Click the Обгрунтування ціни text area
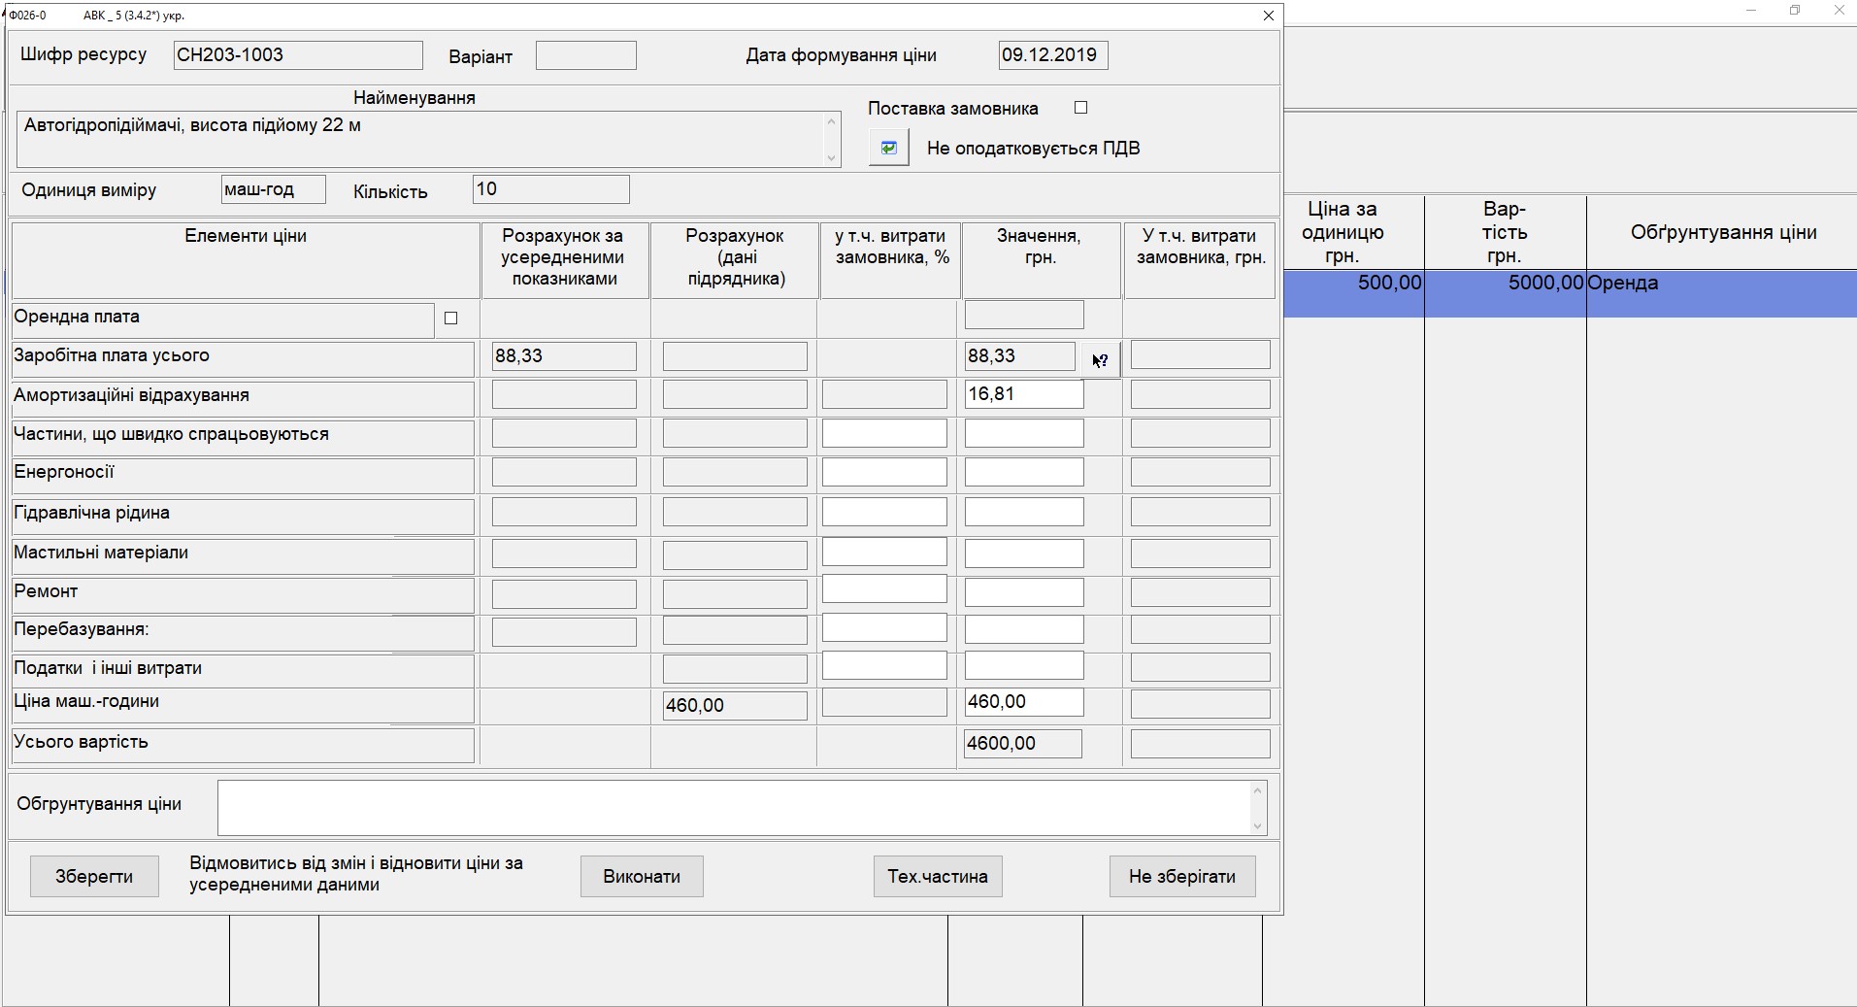 click(734, 808)
